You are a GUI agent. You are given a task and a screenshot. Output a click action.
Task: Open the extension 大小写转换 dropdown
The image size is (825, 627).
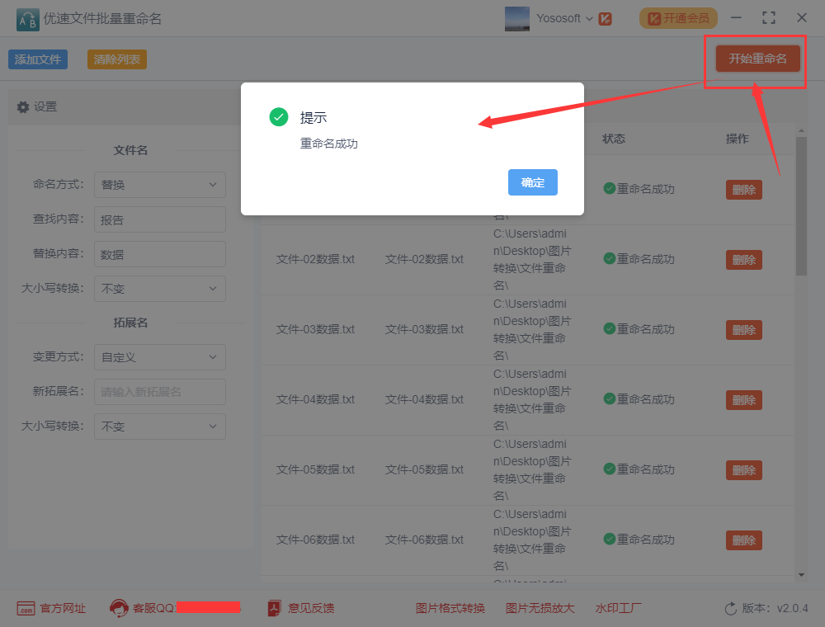(x=160, y=427)
